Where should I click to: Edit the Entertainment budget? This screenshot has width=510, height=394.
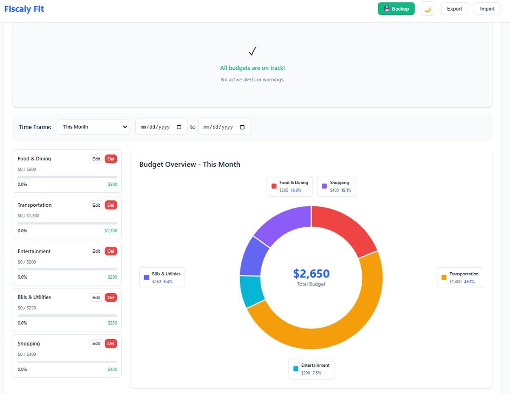[x=96, y=251]
